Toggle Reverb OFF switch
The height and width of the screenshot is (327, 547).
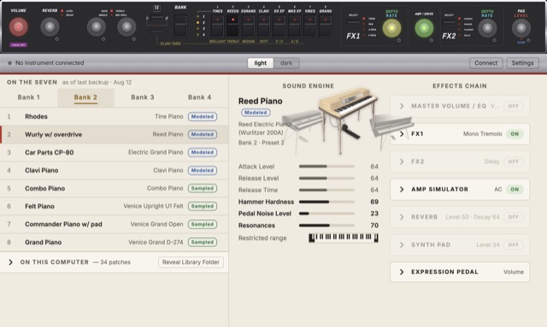coord(513,217)
